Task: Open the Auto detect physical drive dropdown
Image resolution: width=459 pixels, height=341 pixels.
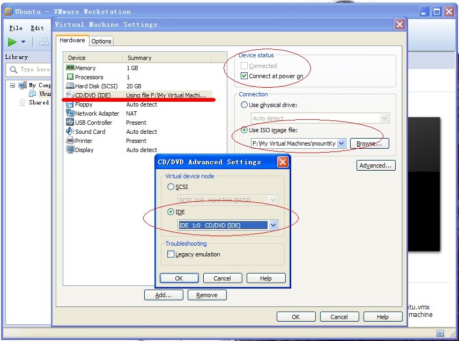Action: pyautogui.click(x=384, y=118)
